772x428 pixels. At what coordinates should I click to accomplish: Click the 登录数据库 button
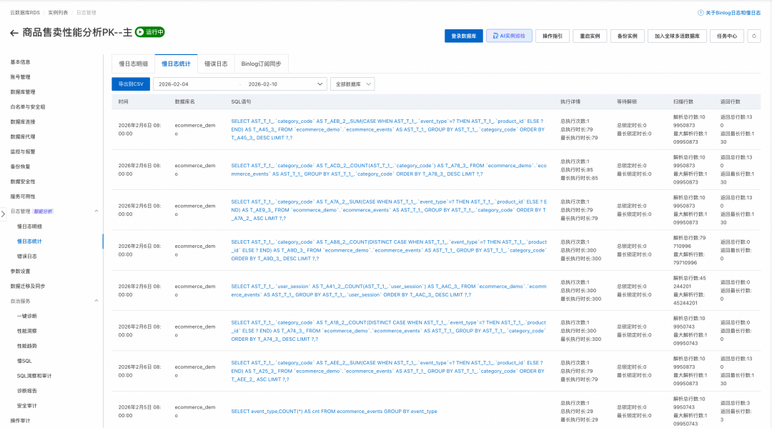point(461,36)
